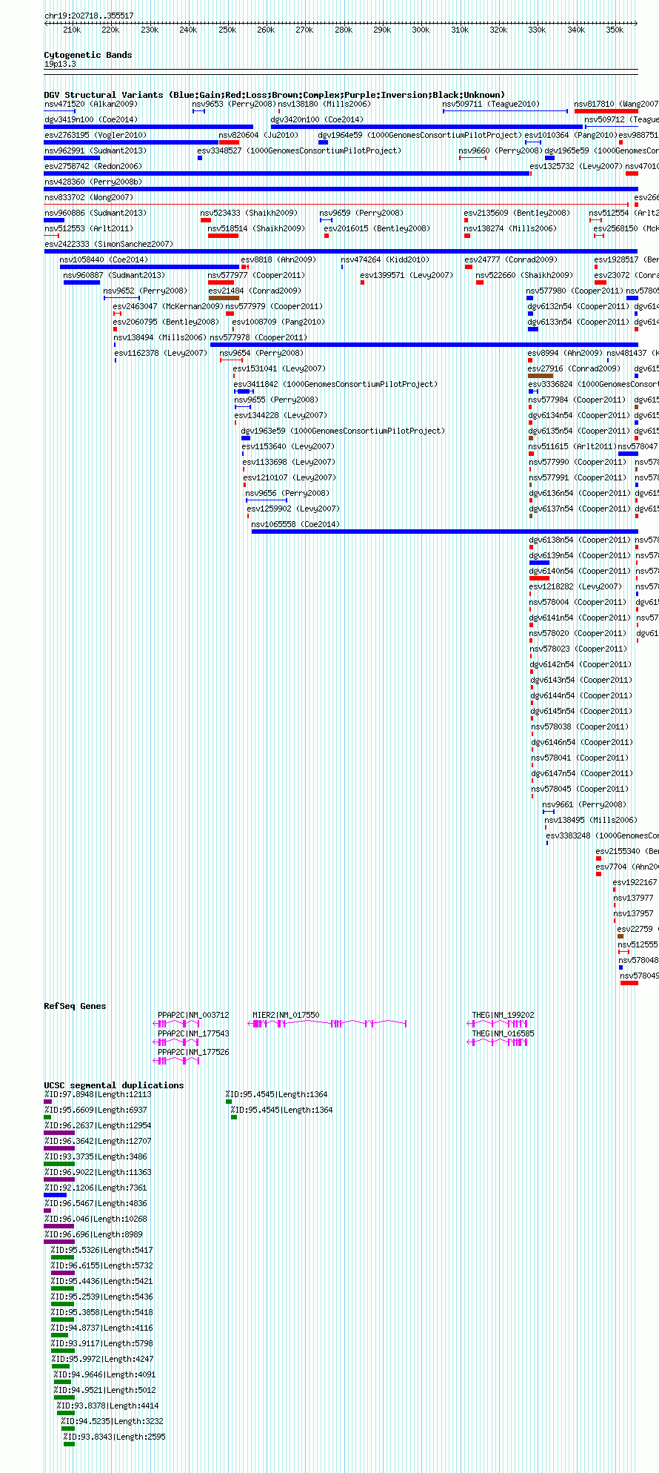659x1473 pixels.
Task: Select variant esv8818 (Ahn2009)
Action: [x=278, y=259]
